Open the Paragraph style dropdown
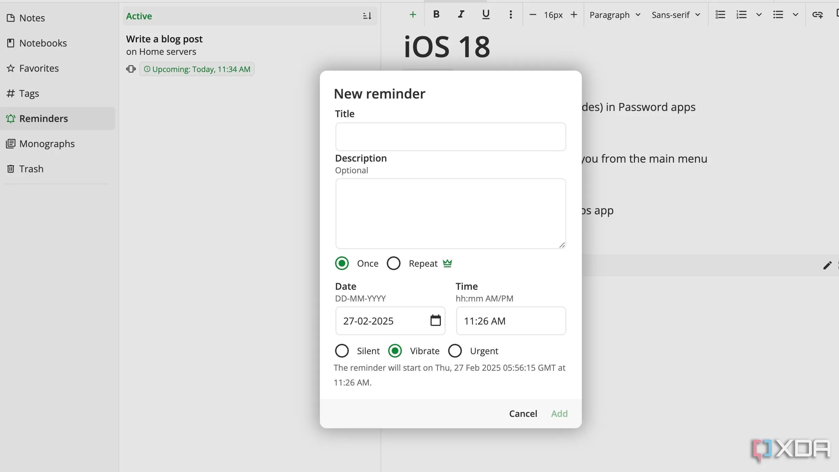839x472 pixels. tap(615, 15)
